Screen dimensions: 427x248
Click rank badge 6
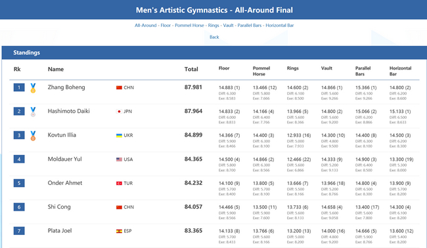tap(19, 207)
